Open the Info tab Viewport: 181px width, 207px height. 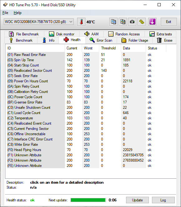click(x=48, y=40)
